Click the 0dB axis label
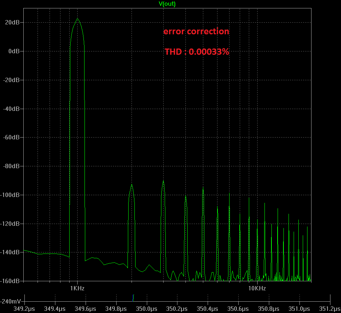Screen dimensions: 341x313 (x=14, y=51)
